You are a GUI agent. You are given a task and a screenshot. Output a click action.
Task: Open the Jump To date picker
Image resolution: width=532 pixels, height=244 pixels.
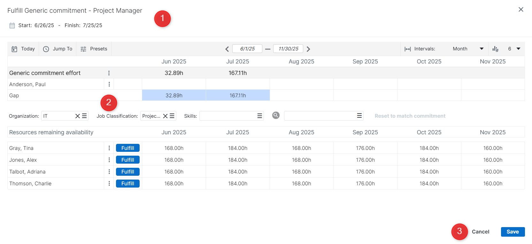[58, 49]
